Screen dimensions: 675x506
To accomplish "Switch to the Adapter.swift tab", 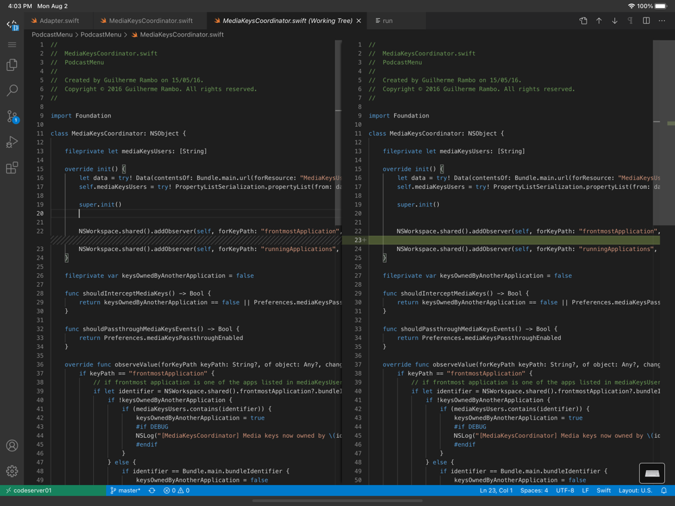I will [59, 21].
